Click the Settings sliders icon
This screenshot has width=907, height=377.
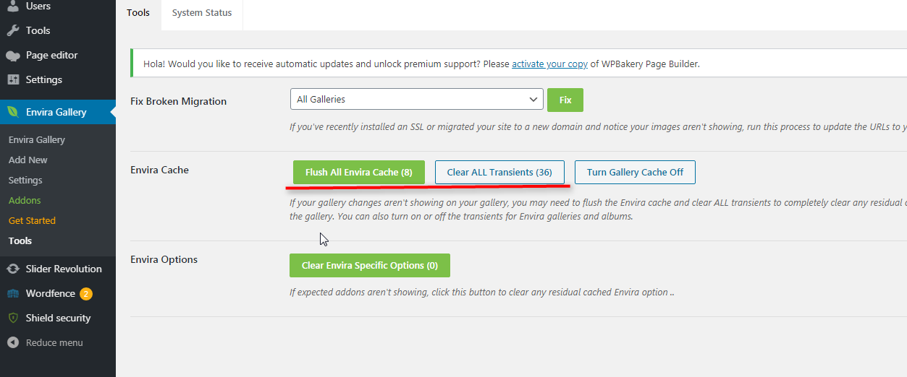coord(13,79)
